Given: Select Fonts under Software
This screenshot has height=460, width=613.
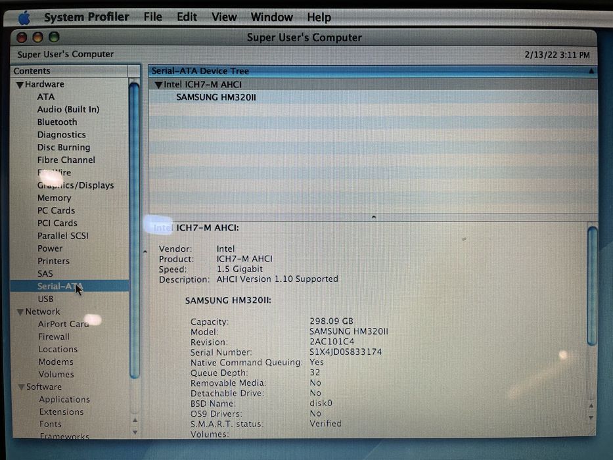Looking at the screenshot, I should (x=51, y=424).
